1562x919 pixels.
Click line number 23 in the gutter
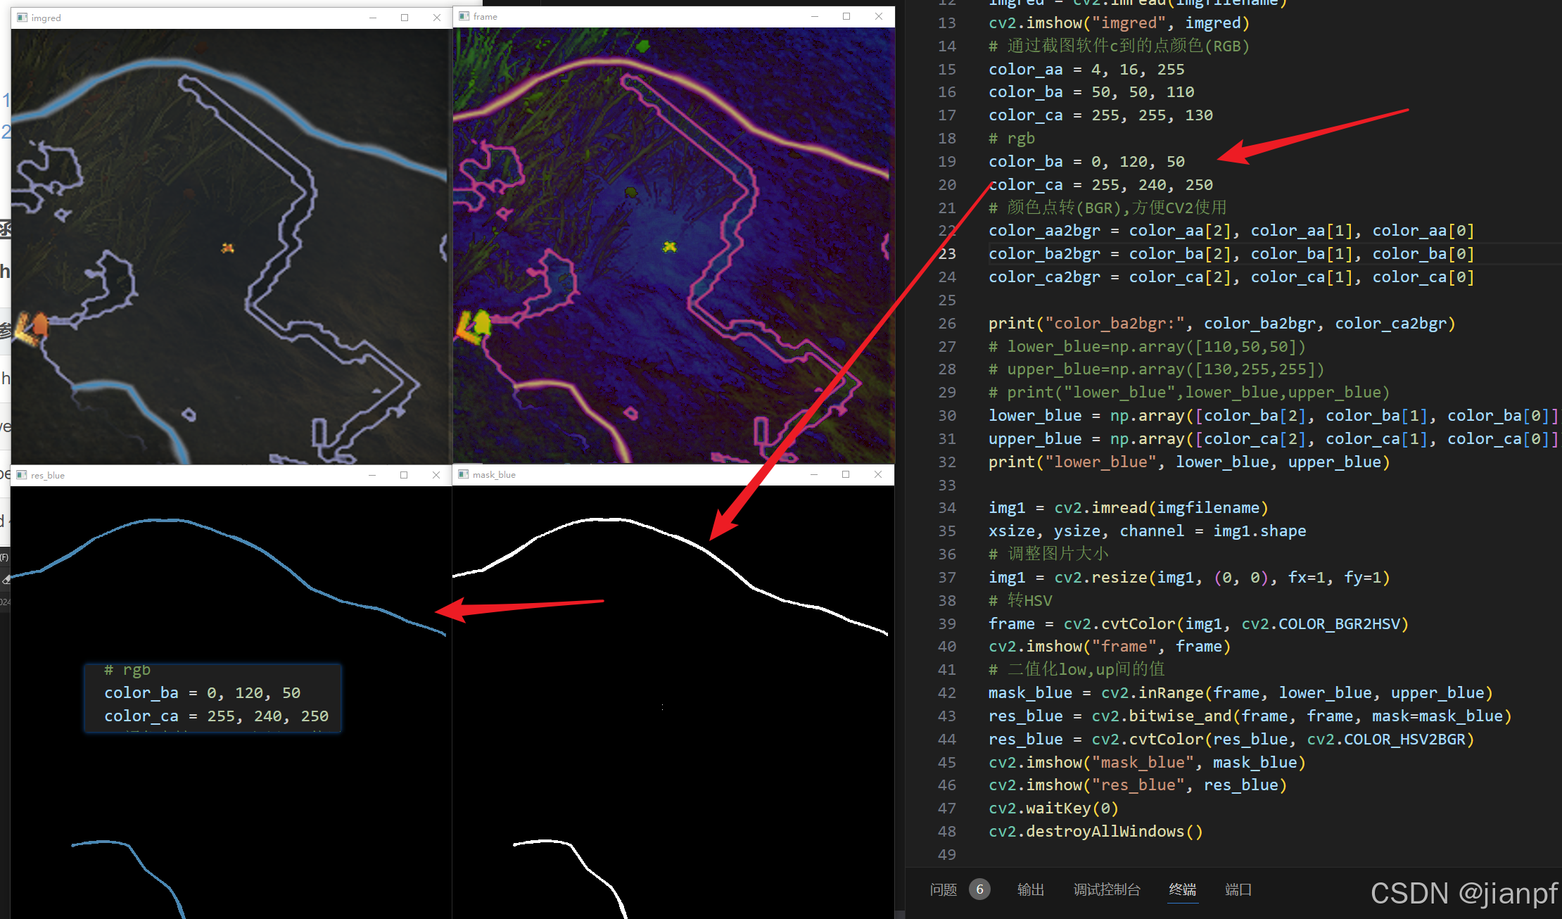(947, 253)
